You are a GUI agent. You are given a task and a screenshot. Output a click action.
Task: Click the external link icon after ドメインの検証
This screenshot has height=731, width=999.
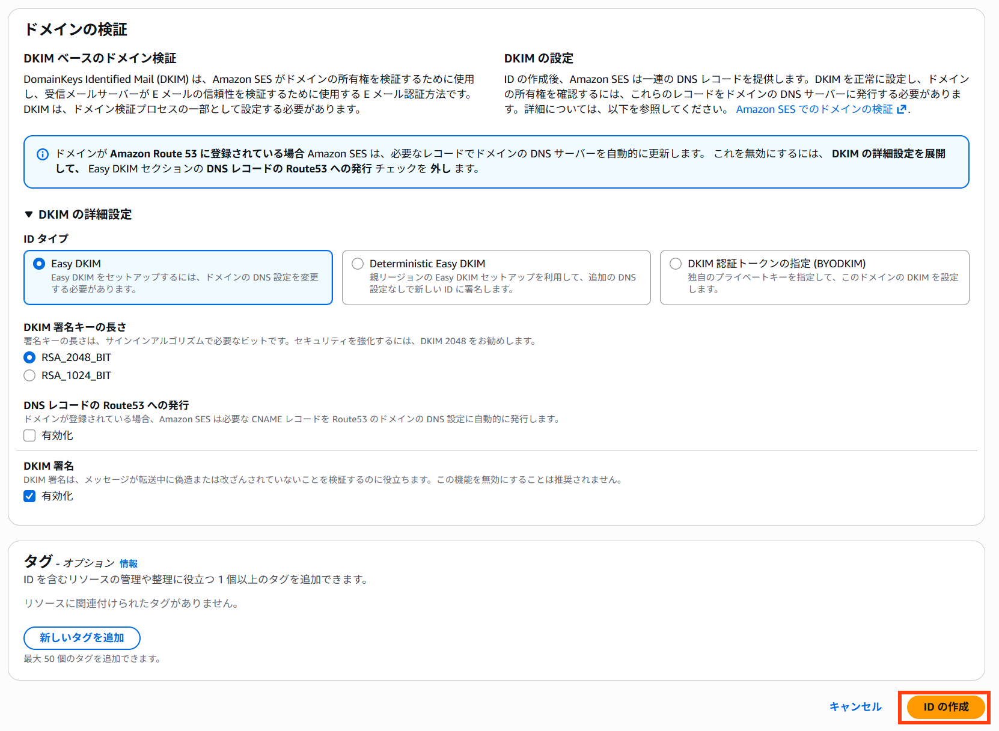(901, 109)
